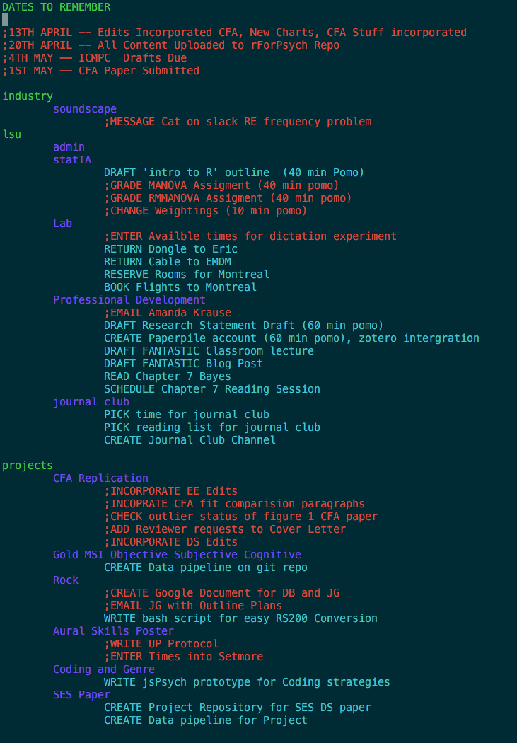Click RETURN Dongle to Eric task

pos(171,249)
